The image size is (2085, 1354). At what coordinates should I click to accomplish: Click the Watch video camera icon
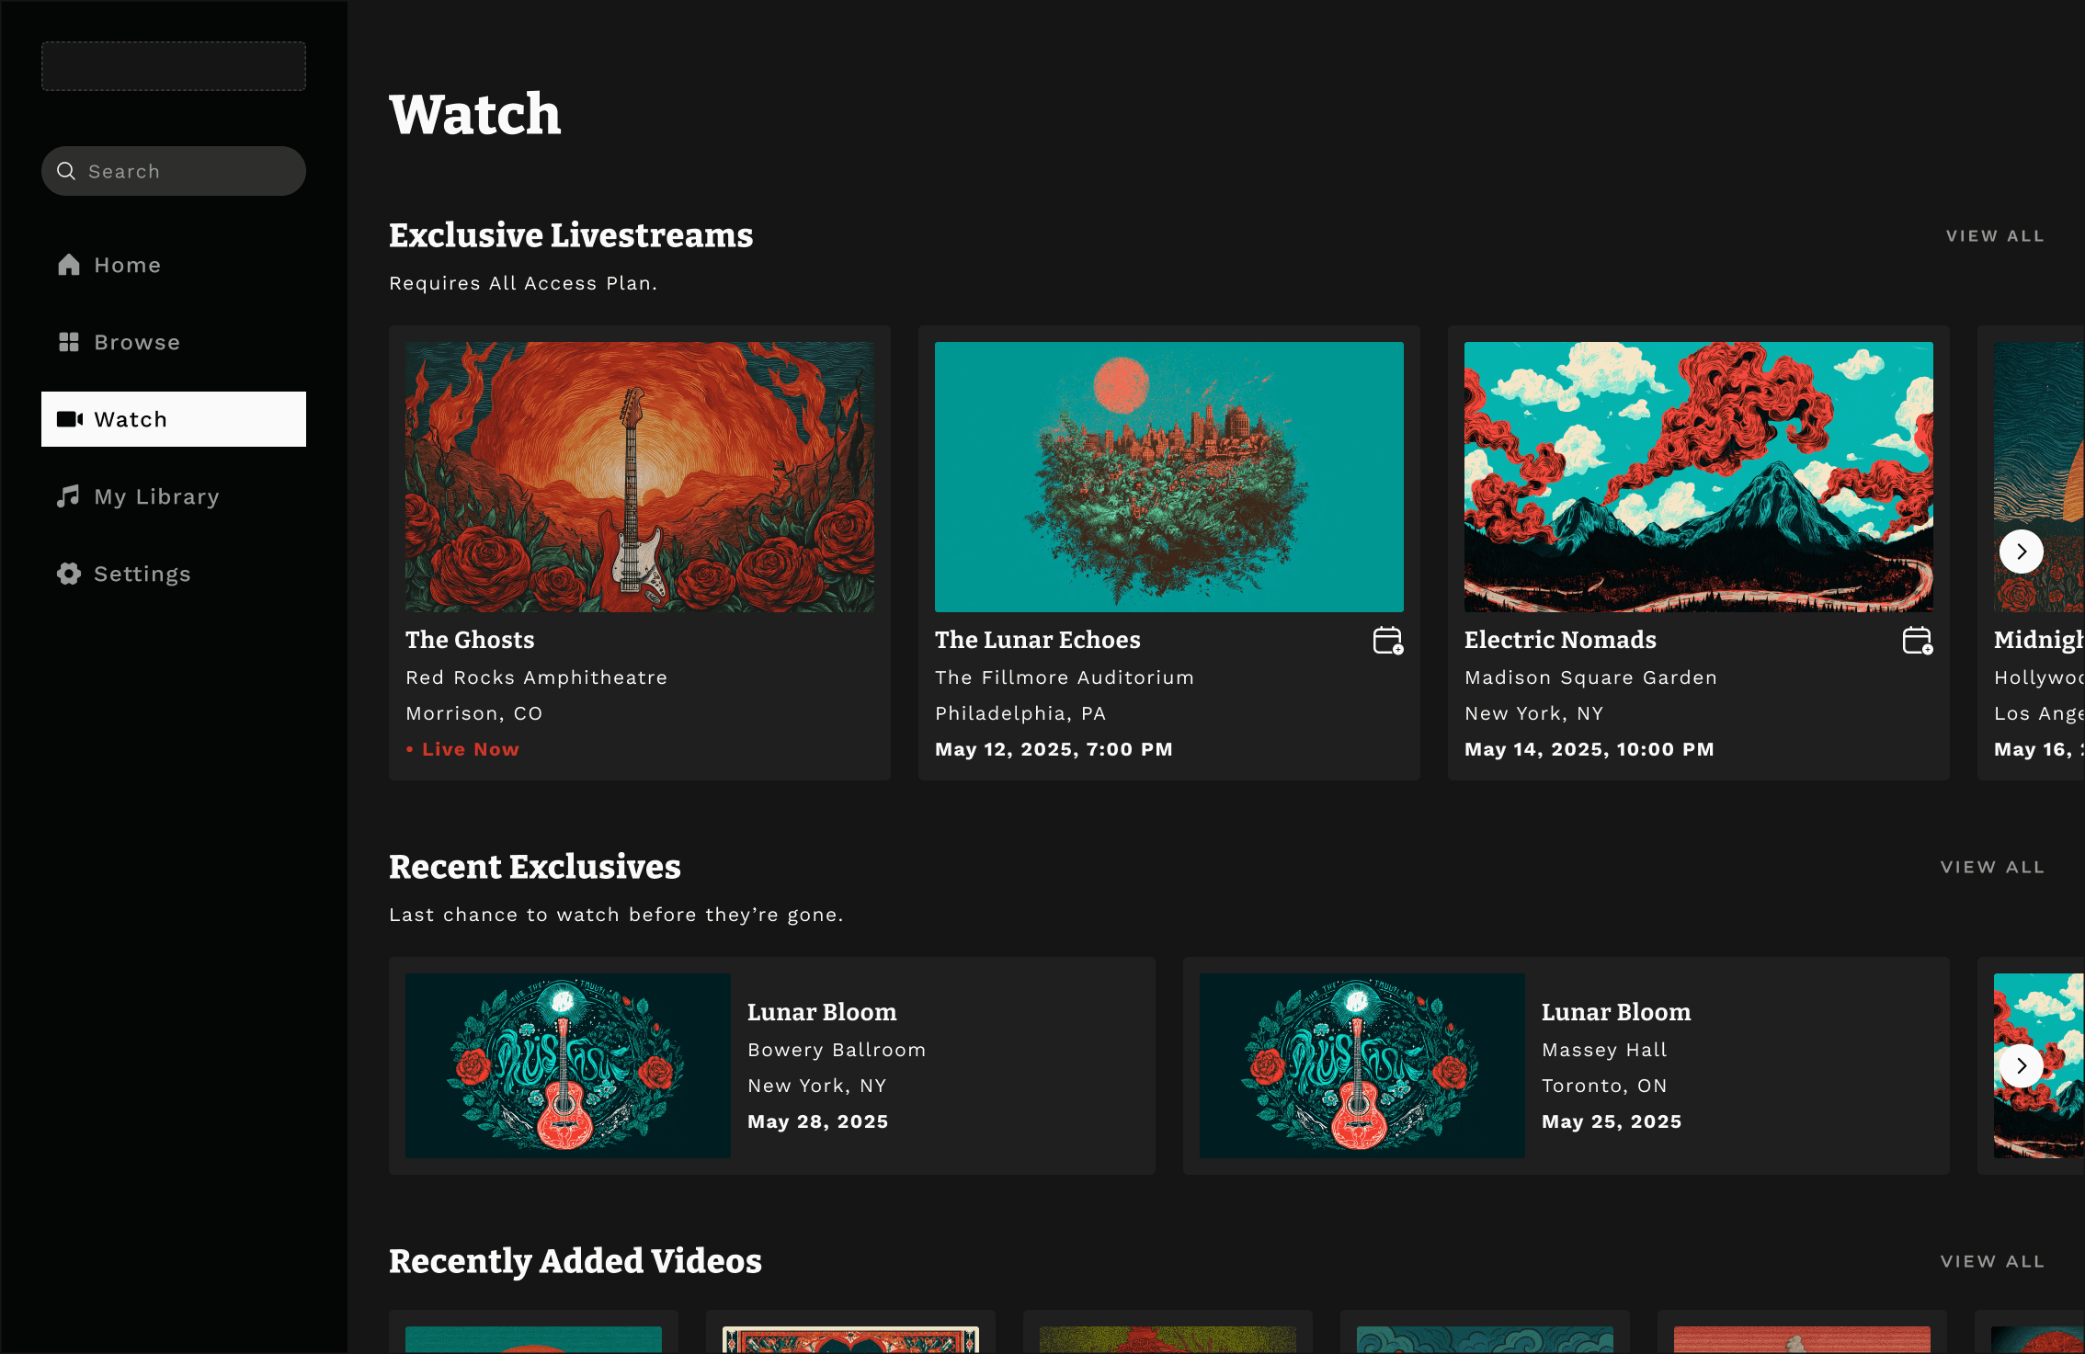click(70, 419)
